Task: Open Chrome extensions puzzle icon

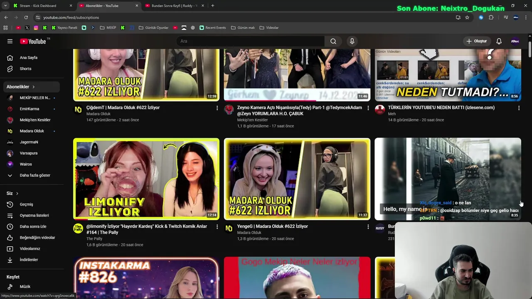Action: tap(491, 17)
